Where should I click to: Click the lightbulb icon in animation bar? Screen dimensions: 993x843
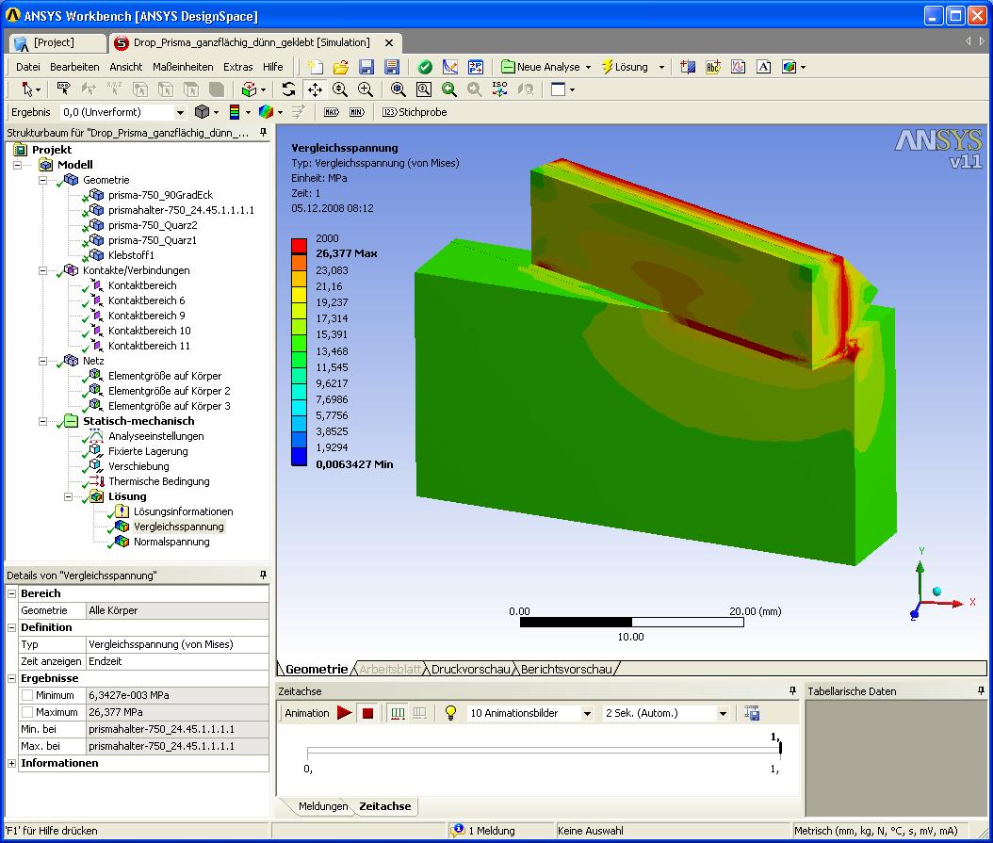click(450, 713)
